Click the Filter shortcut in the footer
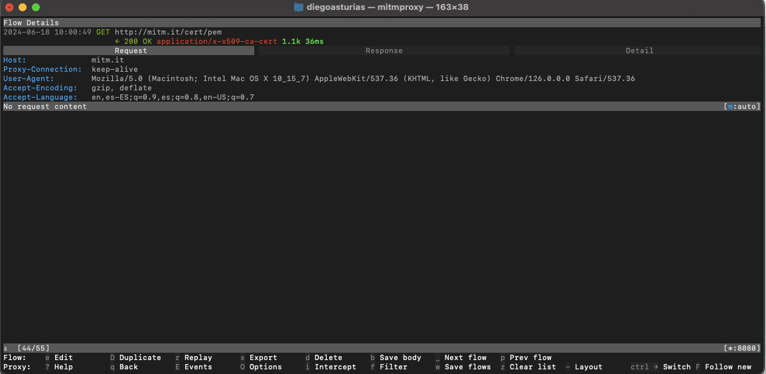766x374 pixels. point(389,367)
